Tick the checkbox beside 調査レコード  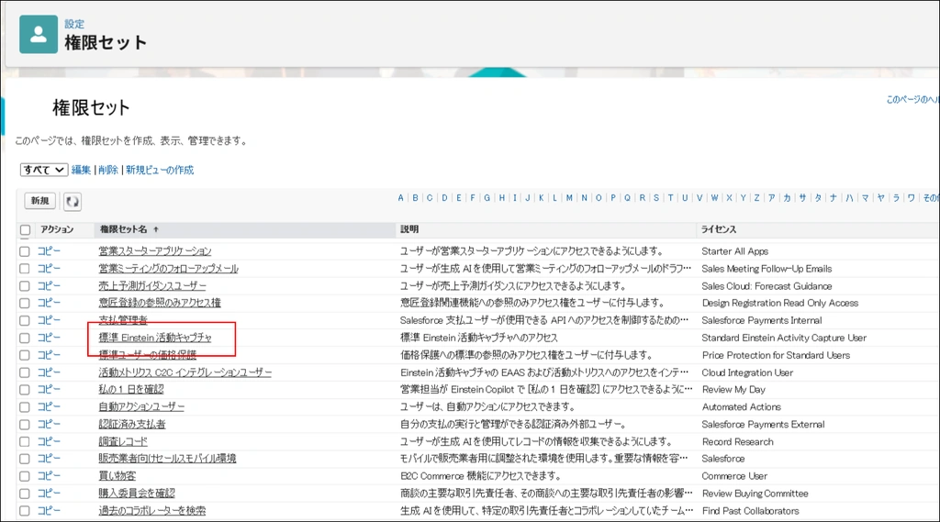(25, 441)
